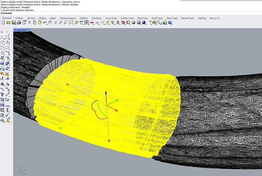This screenshot has height=176, width=262.
Task: Open the SubD Tools tab
Action: (x=157, y=18)
